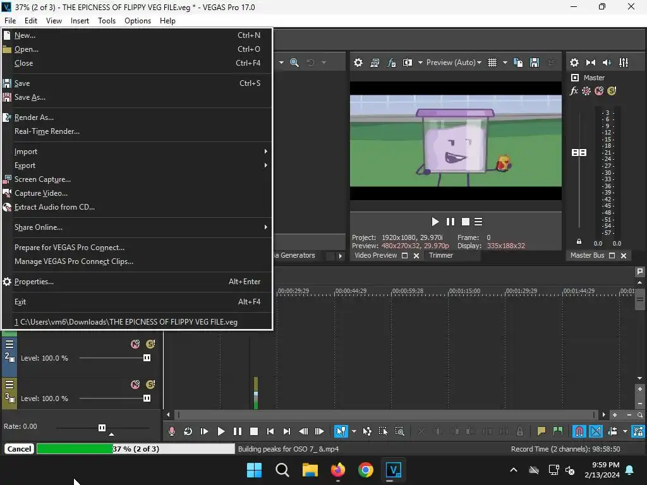The height and width of the screenshot is (485, 647).
Task: Mute video track 2
Action: 135,344
